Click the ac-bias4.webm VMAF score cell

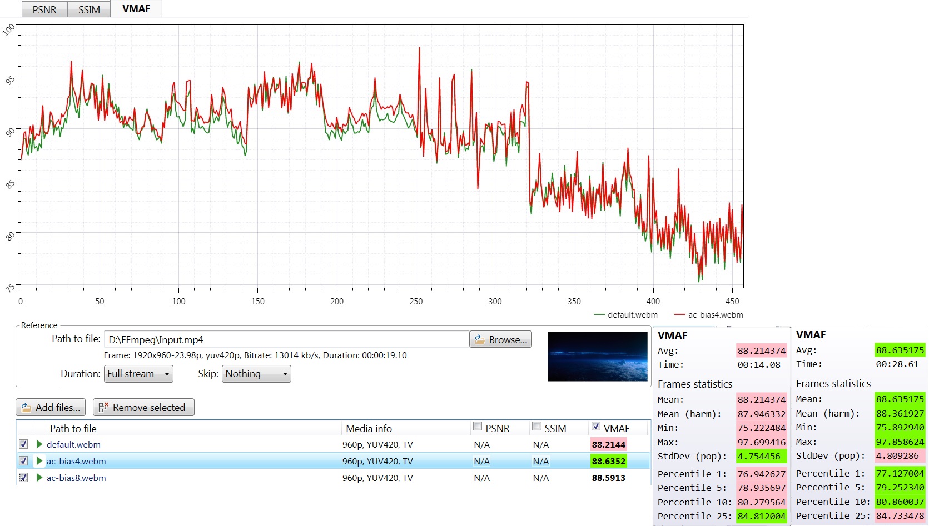[x=609, y=461]
